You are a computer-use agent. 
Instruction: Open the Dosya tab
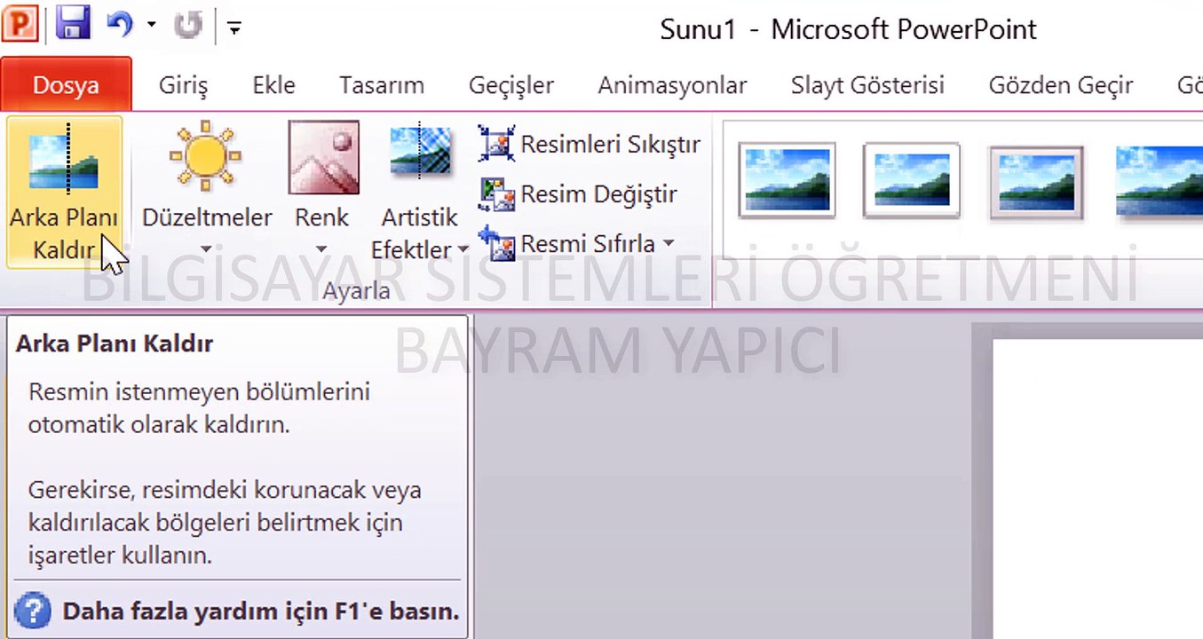pyautogui.click(x=66, y=86)
